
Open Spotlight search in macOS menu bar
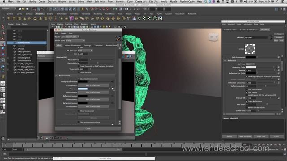(278, 1)
